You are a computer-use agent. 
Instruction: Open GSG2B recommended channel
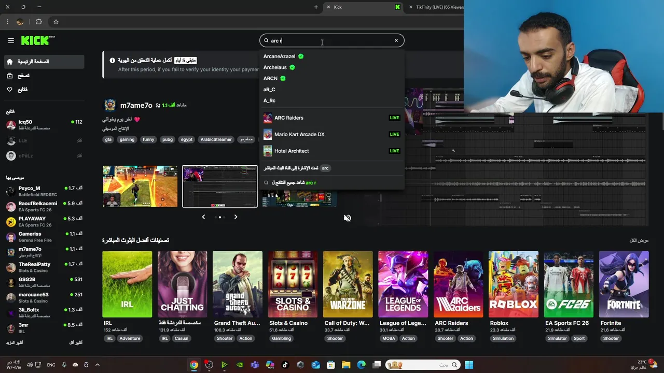[x=44, y=282]
